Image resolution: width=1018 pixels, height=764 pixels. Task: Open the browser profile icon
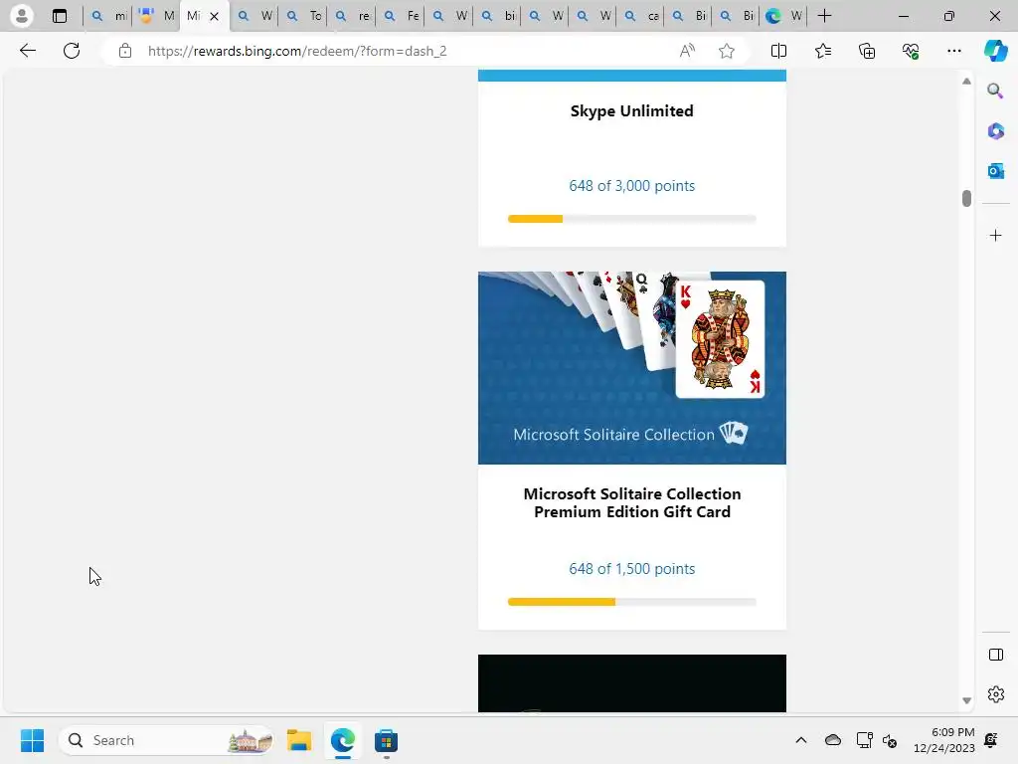click(x=22, y=16)
